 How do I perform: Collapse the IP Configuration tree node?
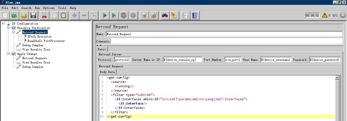[3, 23]
